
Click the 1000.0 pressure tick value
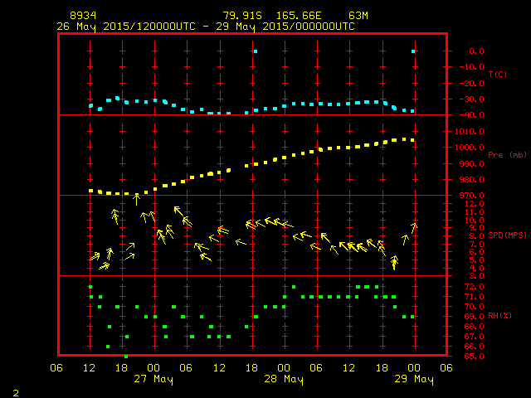click(470, 148)
